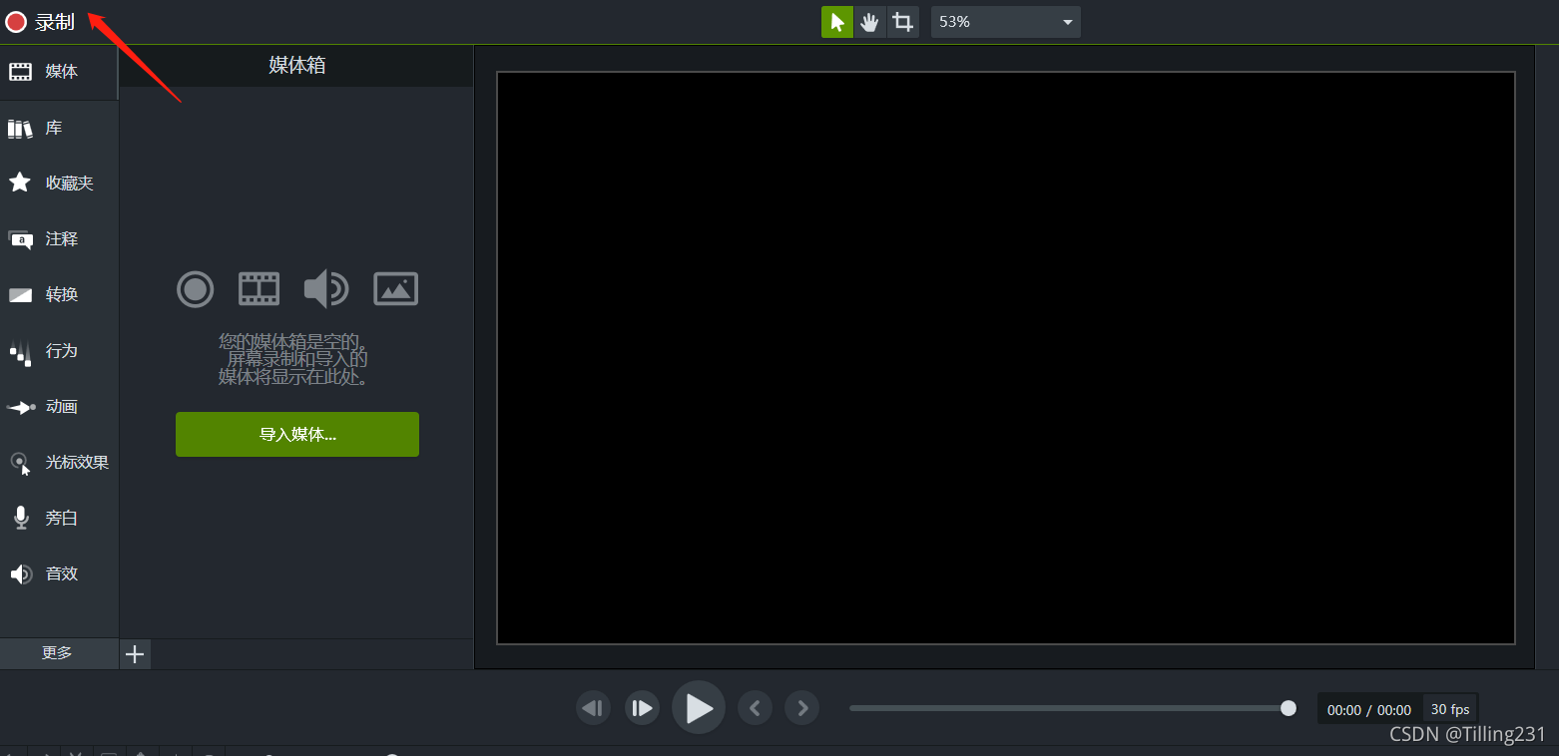Show the 行为 behaviors tab

59,351
